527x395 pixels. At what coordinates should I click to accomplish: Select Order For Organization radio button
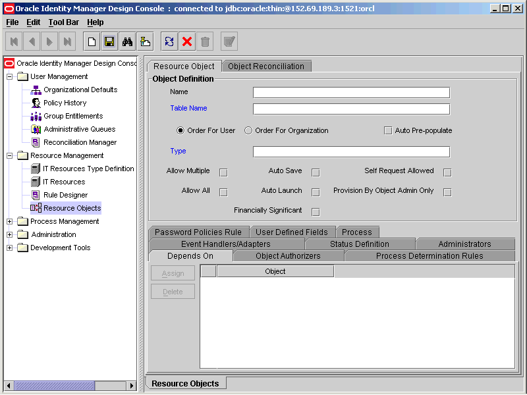point(248,130)
